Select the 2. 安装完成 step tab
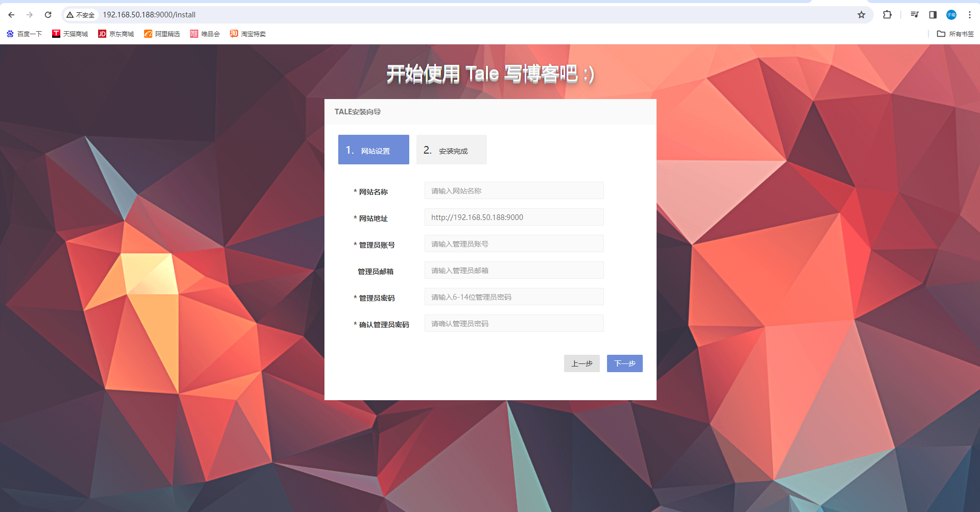Image resolution: width=980 pixels, height=512 pixels. [452, 150]
